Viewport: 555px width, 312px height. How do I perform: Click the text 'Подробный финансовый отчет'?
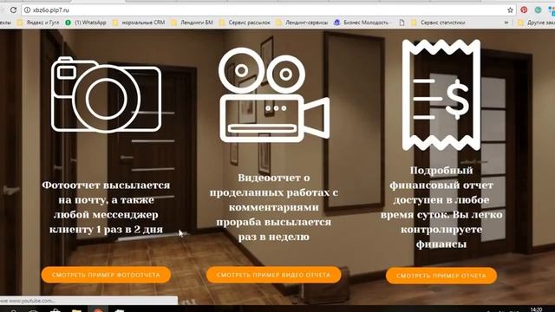441,178
